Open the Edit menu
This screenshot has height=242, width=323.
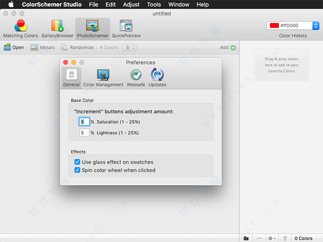(110, 4)
